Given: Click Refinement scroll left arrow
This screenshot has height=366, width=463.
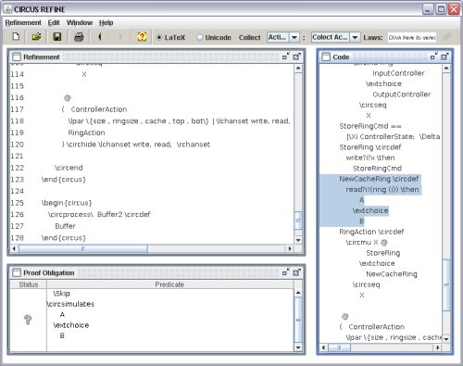Looking at the screenshot, I should (14, 248).
